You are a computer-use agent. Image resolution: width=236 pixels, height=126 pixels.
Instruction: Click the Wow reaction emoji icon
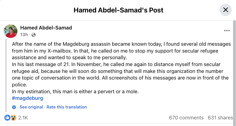click(13, 118)
